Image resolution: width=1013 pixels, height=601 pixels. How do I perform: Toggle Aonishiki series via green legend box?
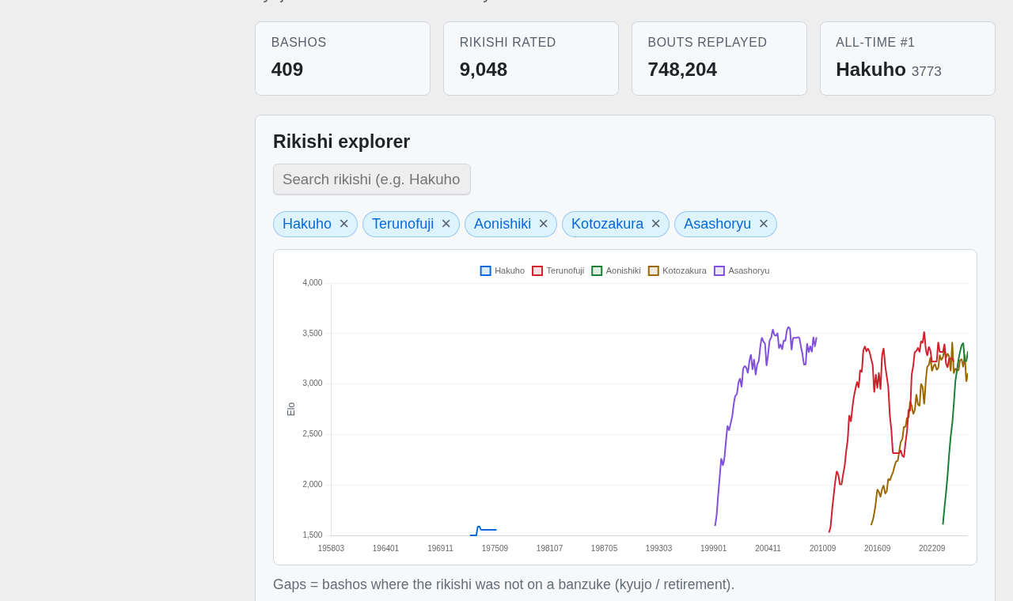(597, 270)
